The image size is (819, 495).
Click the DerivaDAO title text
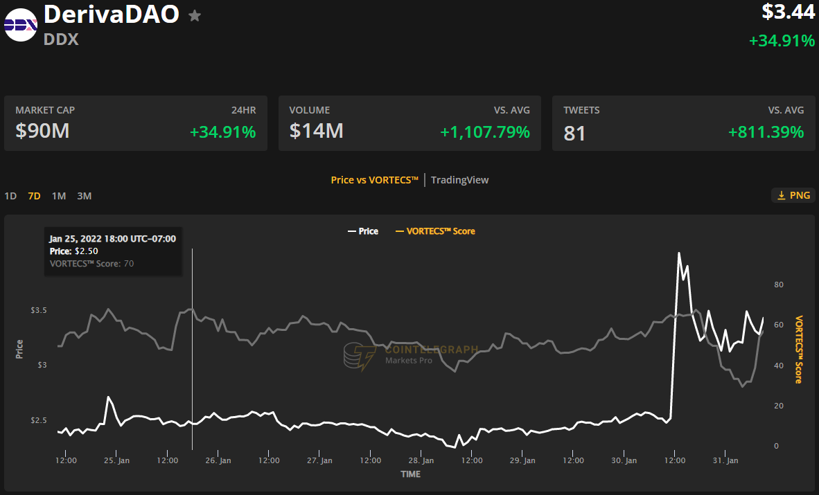pos(112,14)
